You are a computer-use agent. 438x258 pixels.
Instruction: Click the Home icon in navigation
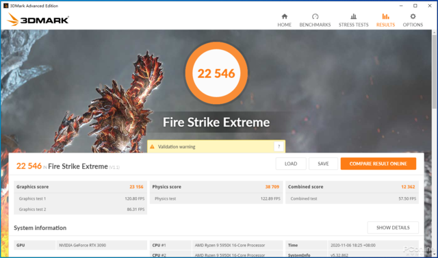tap(285, 16)
